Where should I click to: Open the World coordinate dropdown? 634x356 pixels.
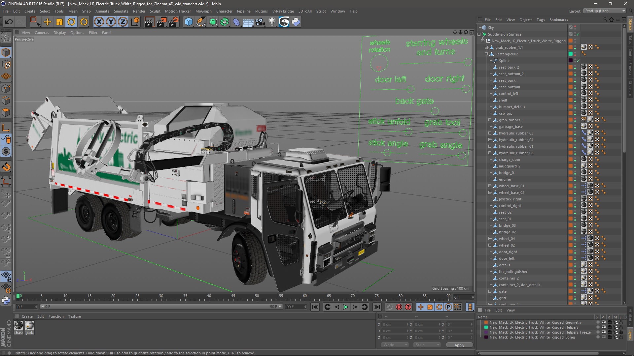point(395,345)
